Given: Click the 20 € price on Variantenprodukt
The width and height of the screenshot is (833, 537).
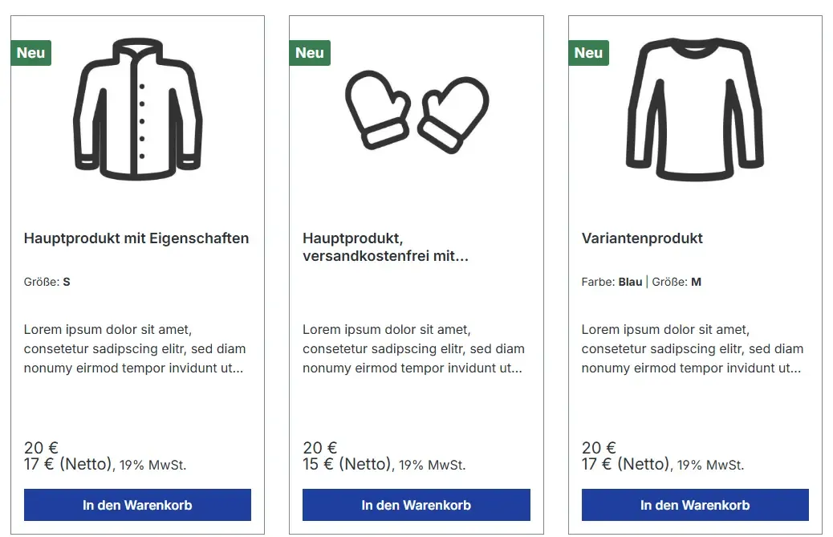Looking at the screenshot, I should (599, 448).
